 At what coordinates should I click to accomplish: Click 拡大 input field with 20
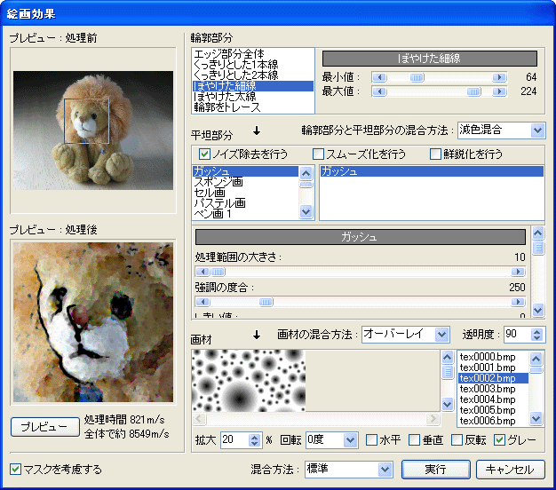pos(234,440)
